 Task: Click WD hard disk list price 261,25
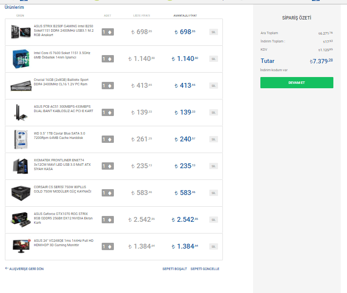pos(142,139)
